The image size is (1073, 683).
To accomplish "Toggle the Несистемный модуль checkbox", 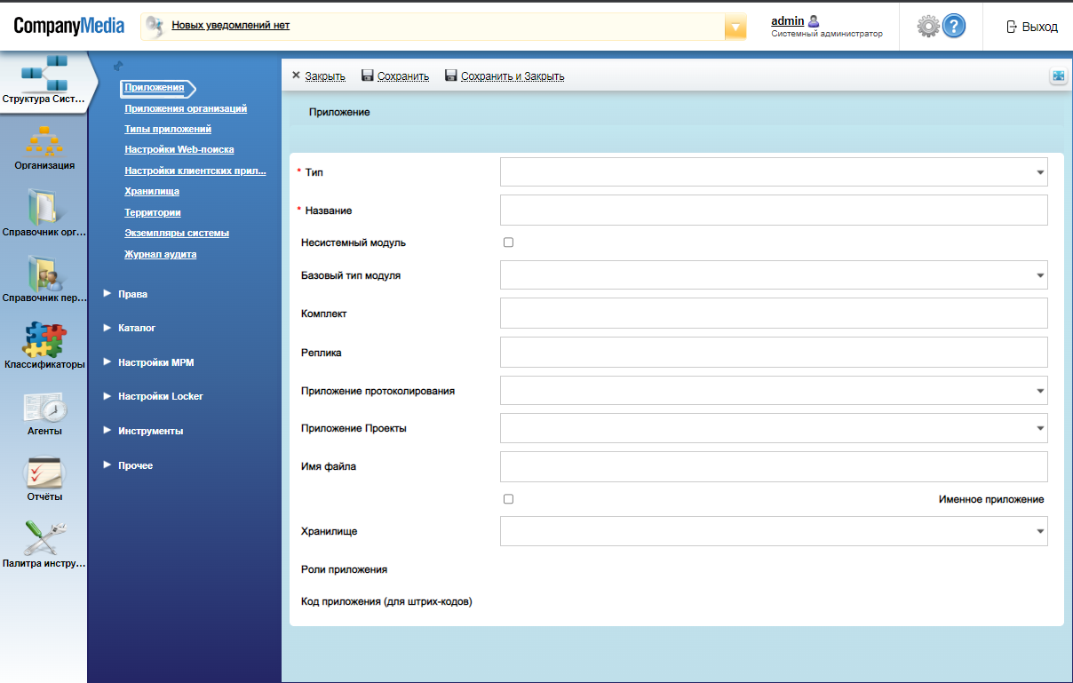I will 508,242.
